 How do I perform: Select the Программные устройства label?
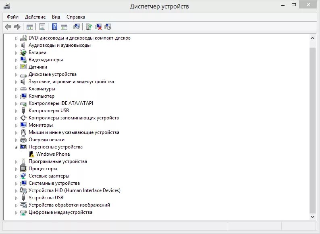tap(58, 161)
